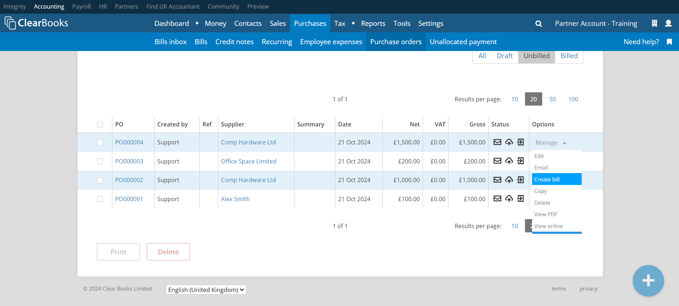Tick the checkbox for PO000001
This screenshot has width=679, height=306.
tap(100, 199)
